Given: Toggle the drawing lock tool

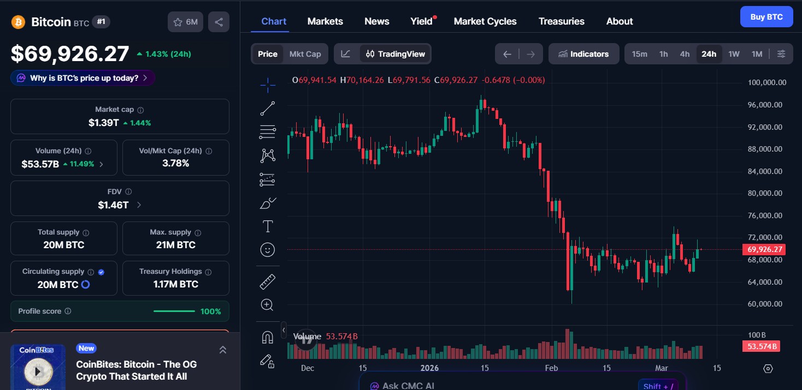Looking at the screenshot, I should [x=268, y=361].
